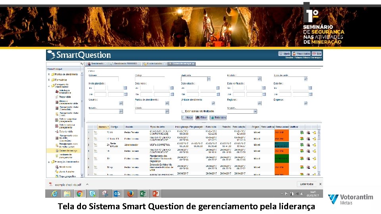This screenshot has width=381, height=214.
Task: Click the Novo button below the filters
Action: click(x=187, y=117)
